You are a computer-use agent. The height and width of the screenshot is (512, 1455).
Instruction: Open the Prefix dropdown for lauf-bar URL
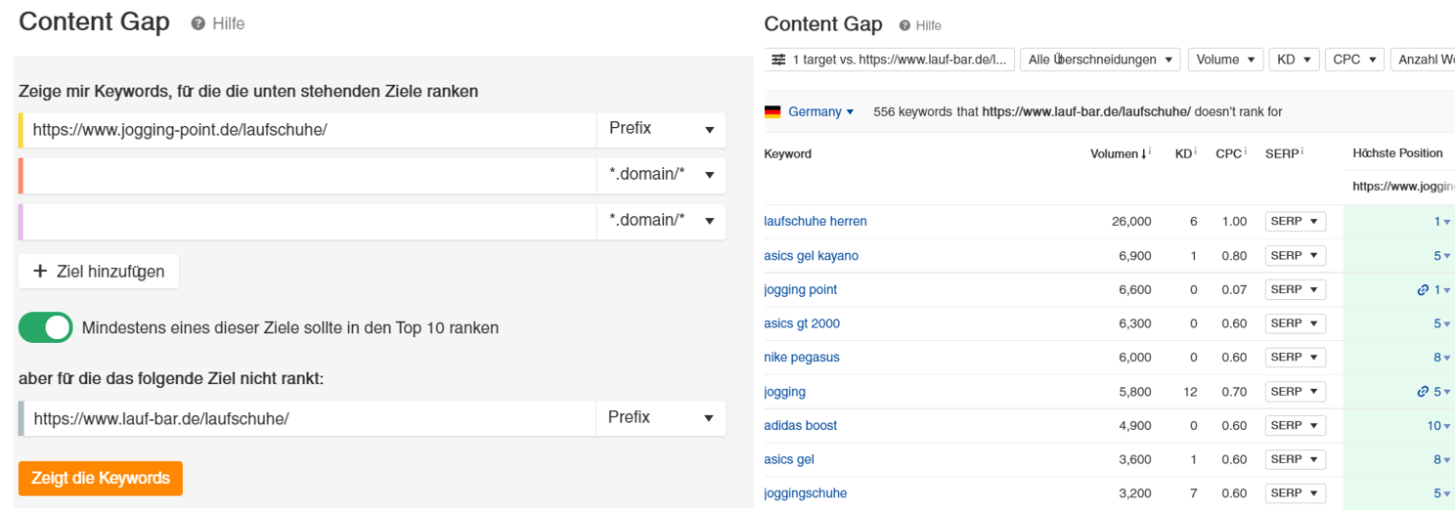point(661,418)
